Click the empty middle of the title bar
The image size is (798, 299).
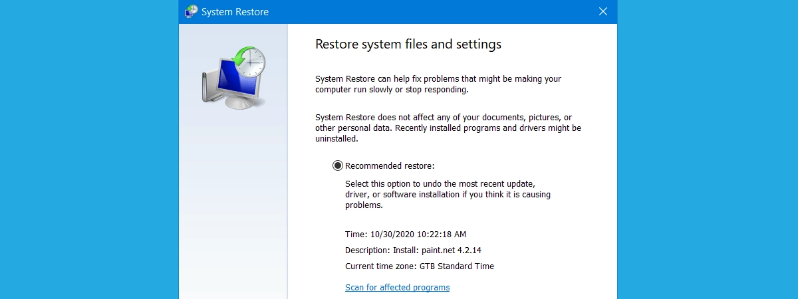pyautogui.click(x=432, y=11)
